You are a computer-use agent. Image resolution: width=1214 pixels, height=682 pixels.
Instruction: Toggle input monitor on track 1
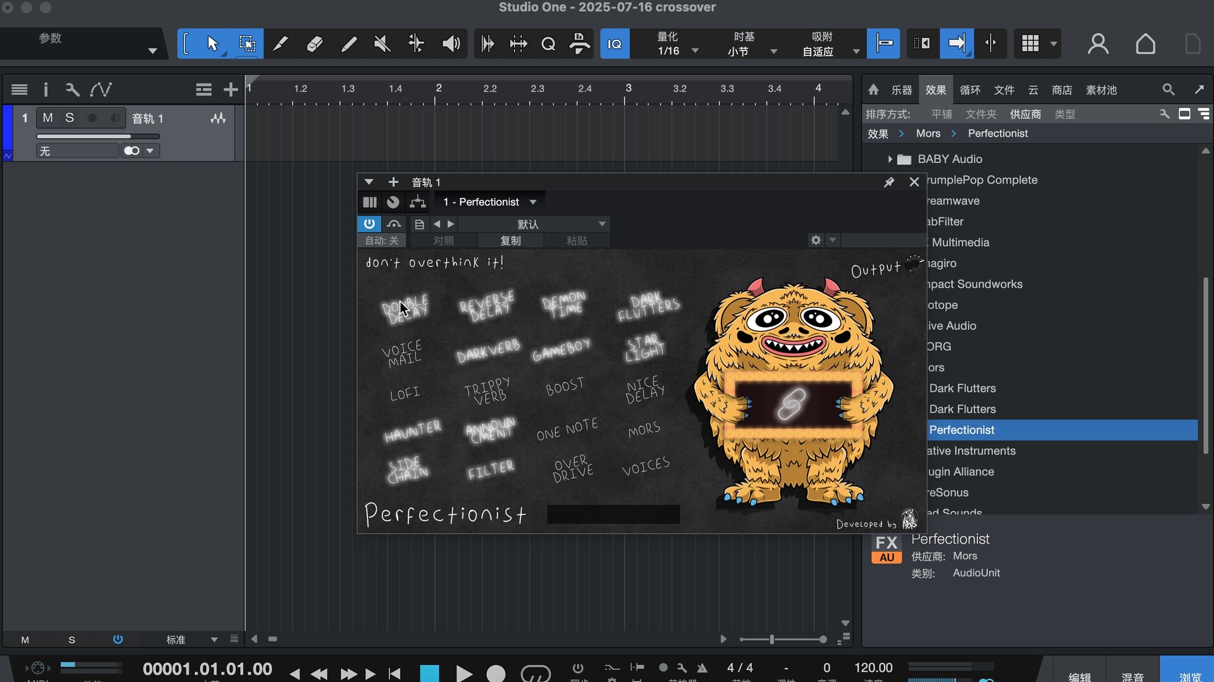(x=114, y=118)
